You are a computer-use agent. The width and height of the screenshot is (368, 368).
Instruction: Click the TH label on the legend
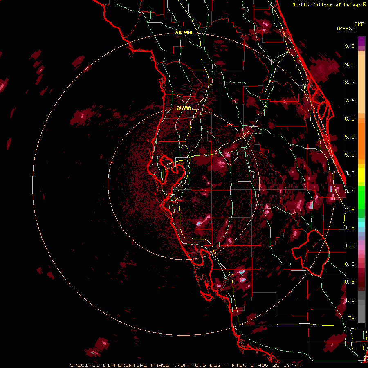coord(351,319)
